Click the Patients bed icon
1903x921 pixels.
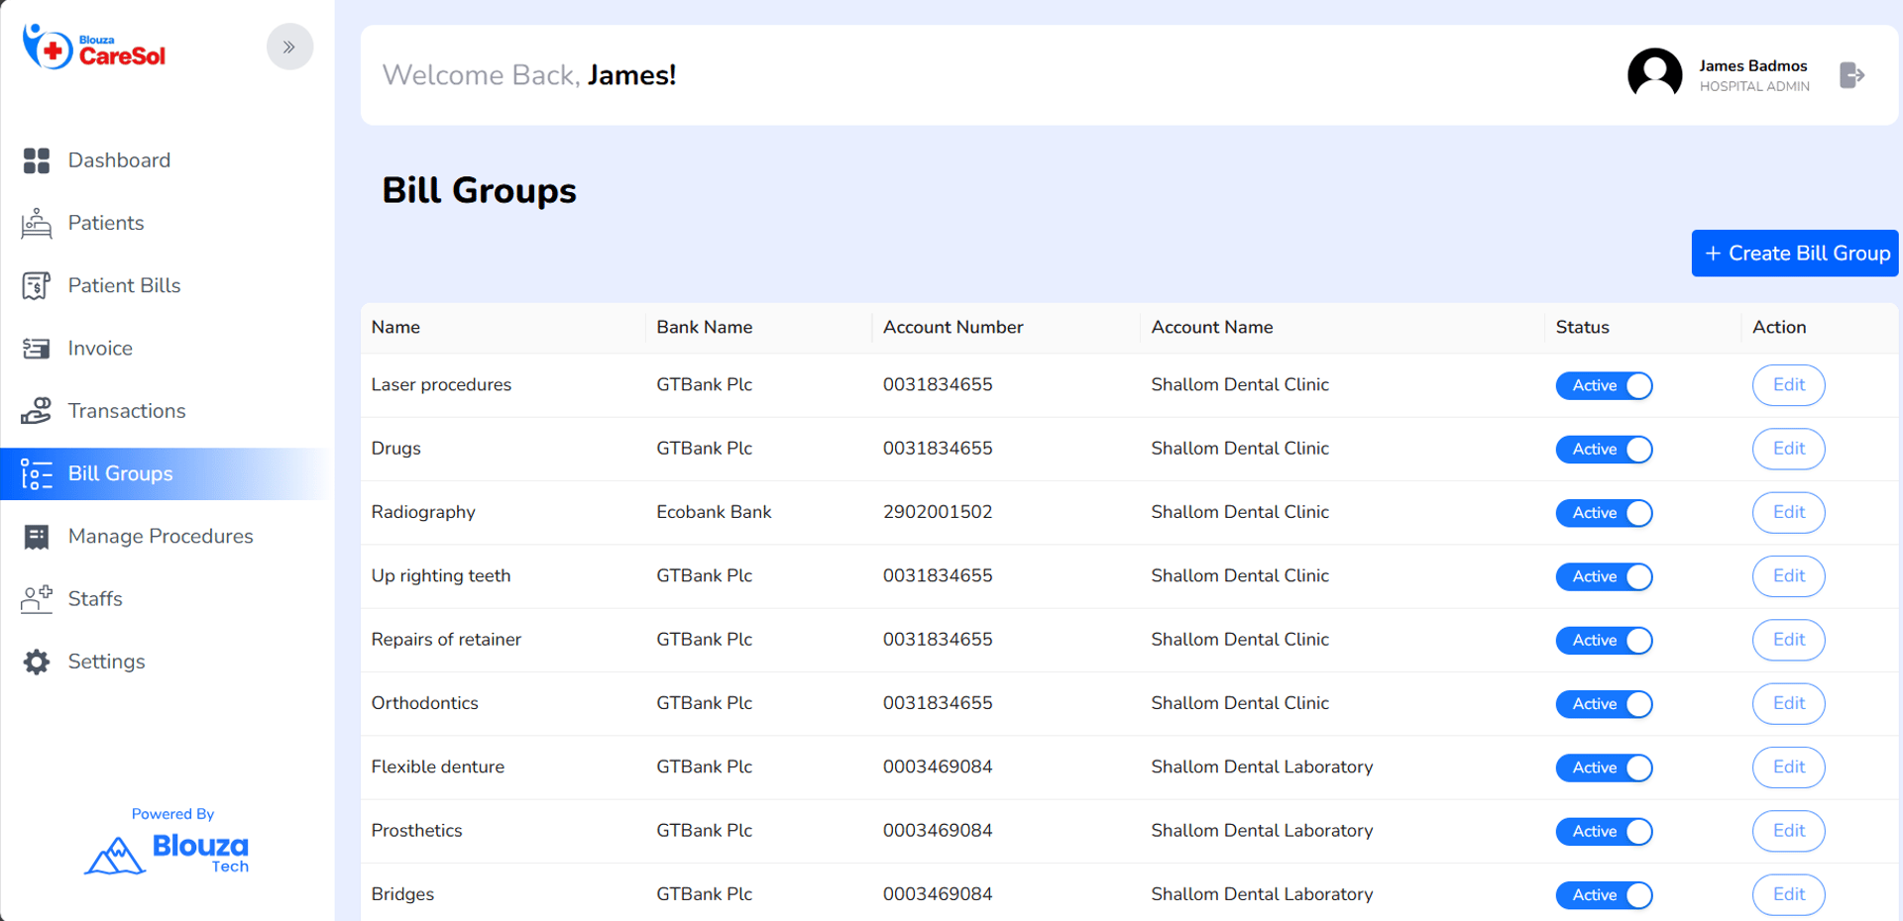coord(37,224)
